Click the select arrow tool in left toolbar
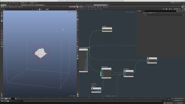Screen dimensions: 185x104 (x=2, y=18)
